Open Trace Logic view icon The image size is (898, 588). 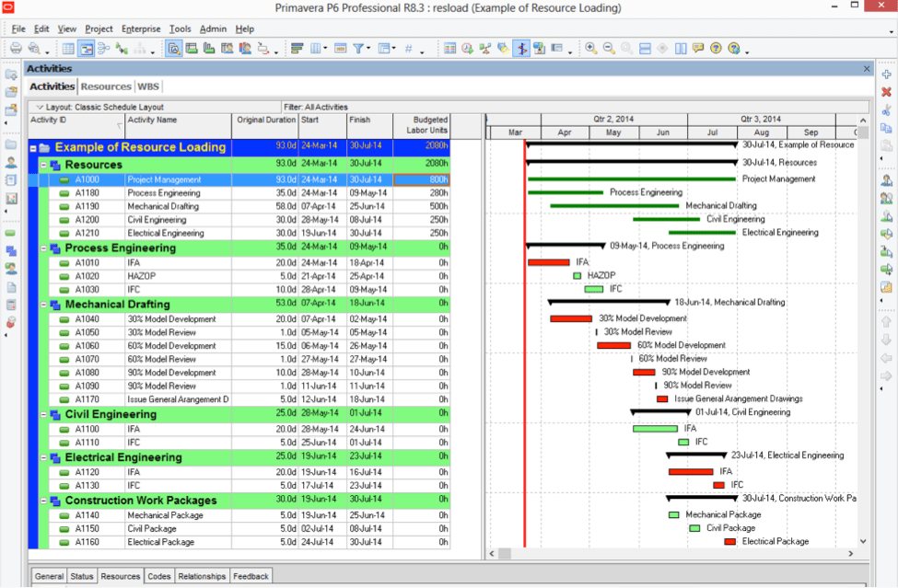[x=122, y=49]
